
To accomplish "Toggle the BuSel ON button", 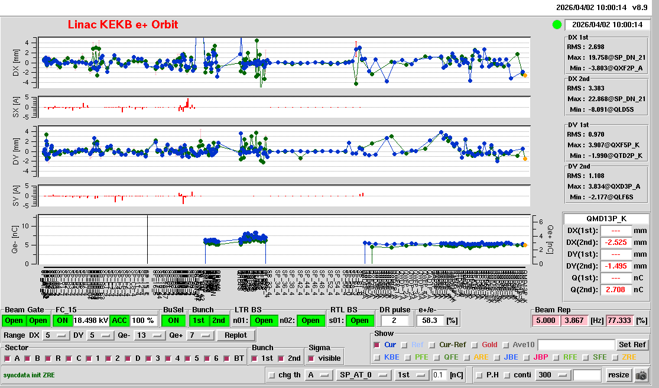I will pos(173,321).
